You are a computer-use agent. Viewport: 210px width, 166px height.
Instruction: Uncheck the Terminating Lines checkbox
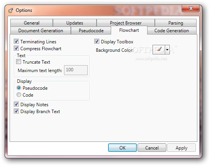click(x=16, y=41)
